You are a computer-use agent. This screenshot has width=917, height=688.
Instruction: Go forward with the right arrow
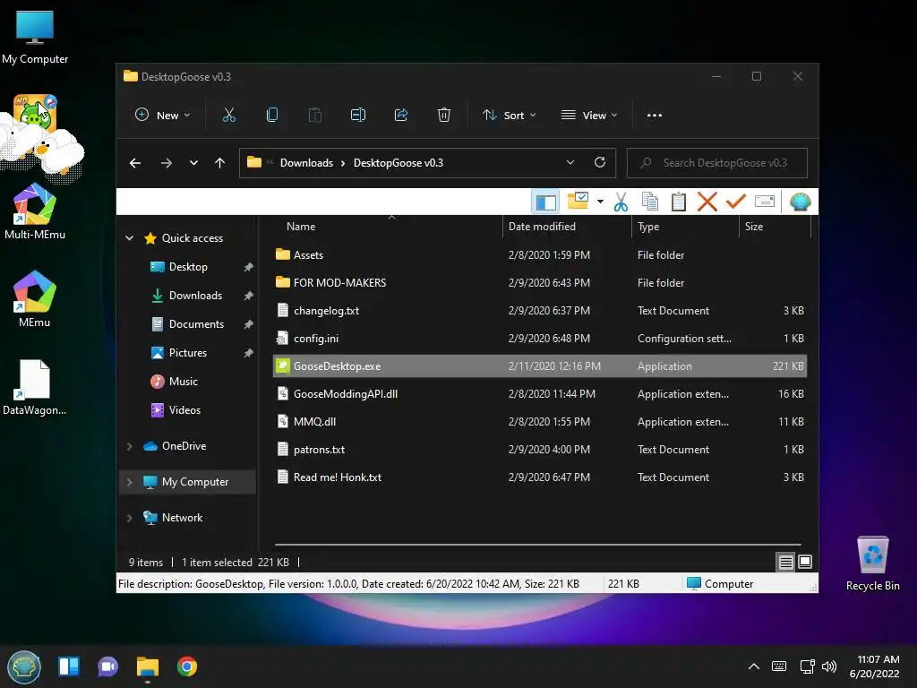click(166, 163)
